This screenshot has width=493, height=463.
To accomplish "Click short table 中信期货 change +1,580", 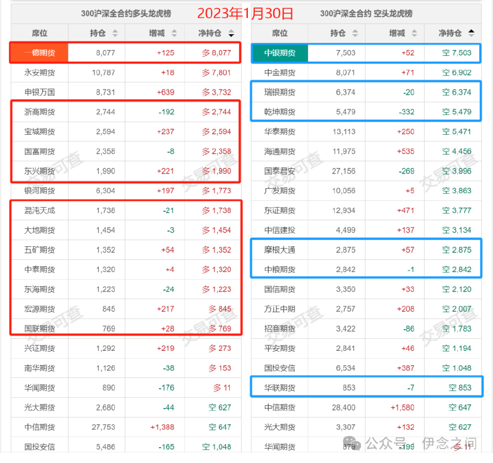I will 402,407.
